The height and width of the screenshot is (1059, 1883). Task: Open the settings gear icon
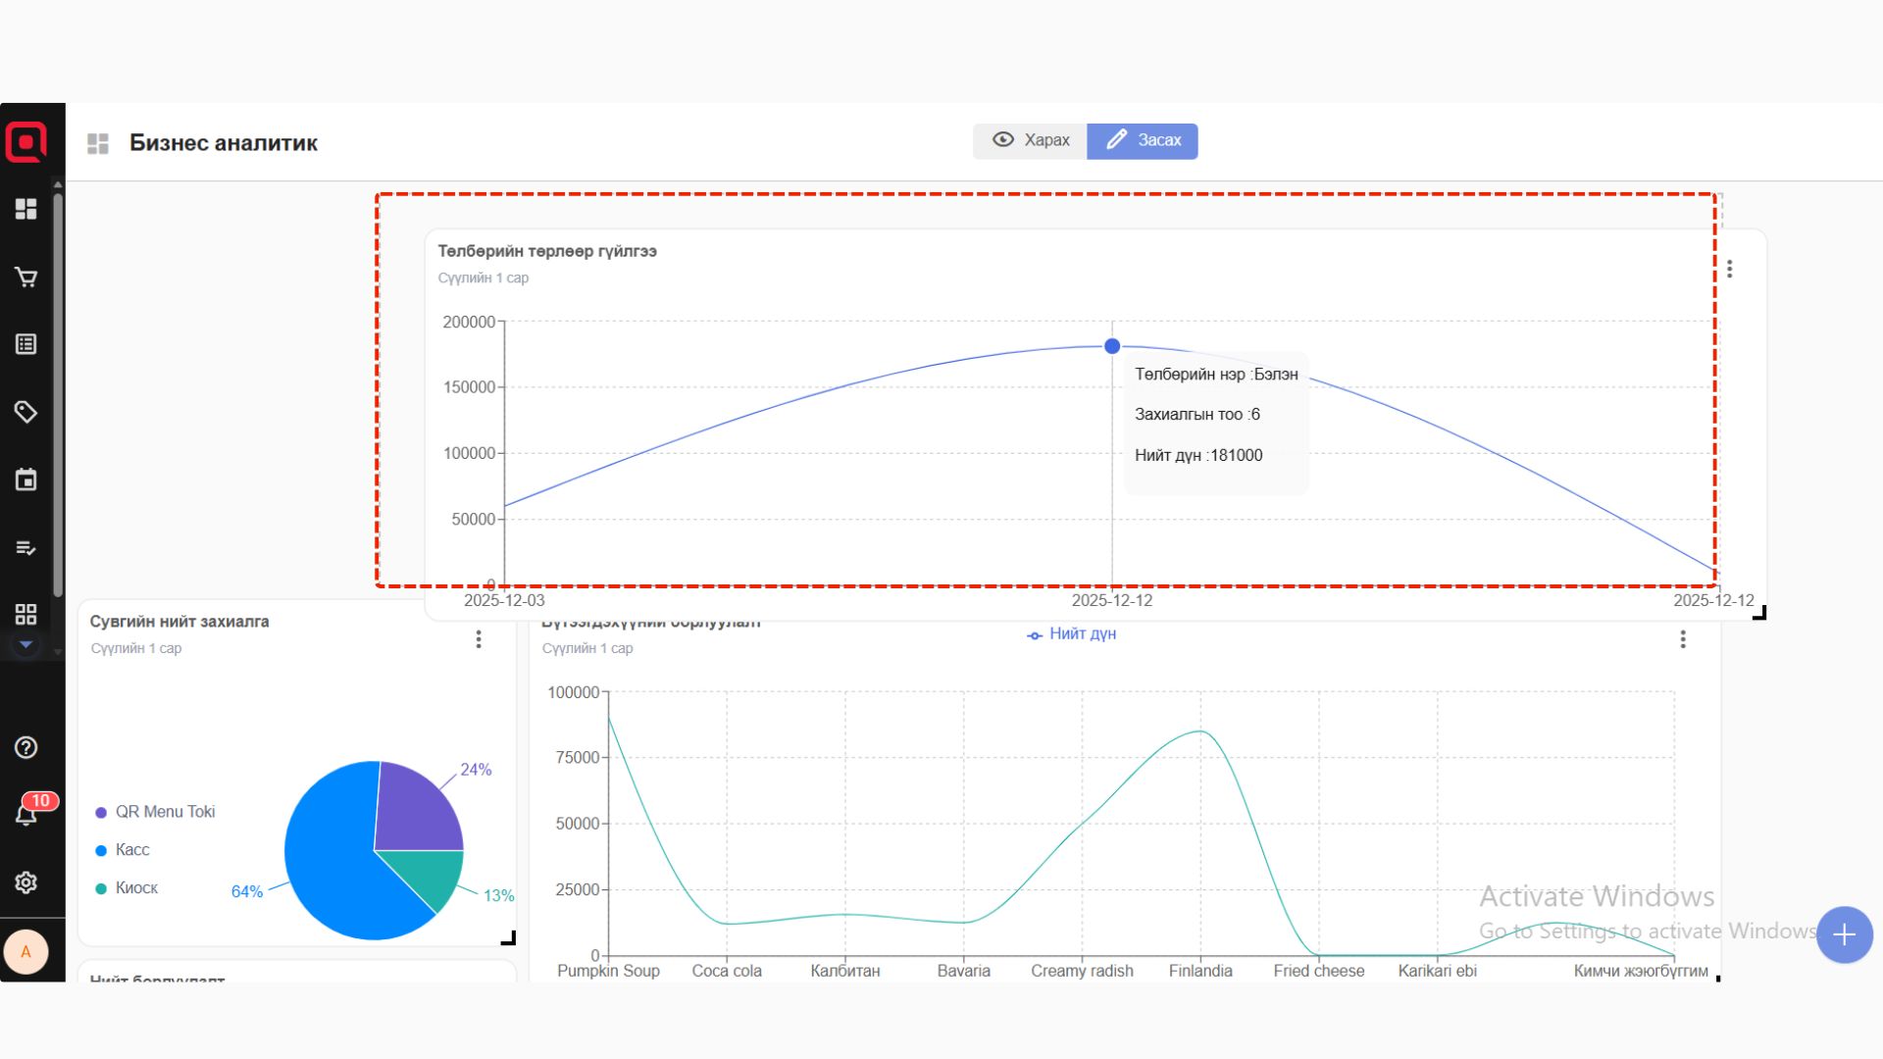26,882
